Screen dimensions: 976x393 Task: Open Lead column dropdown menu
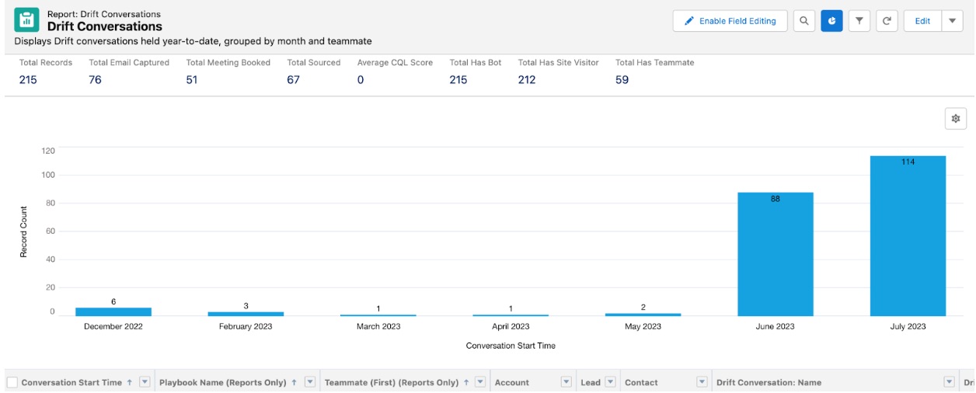(610, 382)
